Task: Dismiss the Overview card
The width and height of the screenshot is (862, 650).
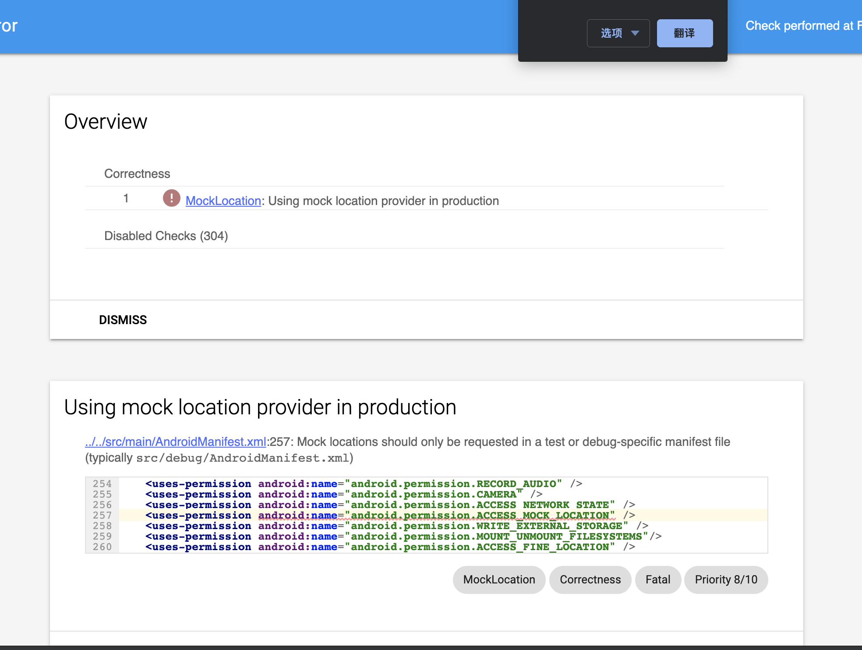Action: 123,320
